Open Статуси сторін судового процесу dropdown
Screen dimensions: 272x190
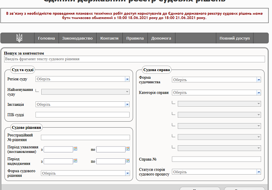258,172
